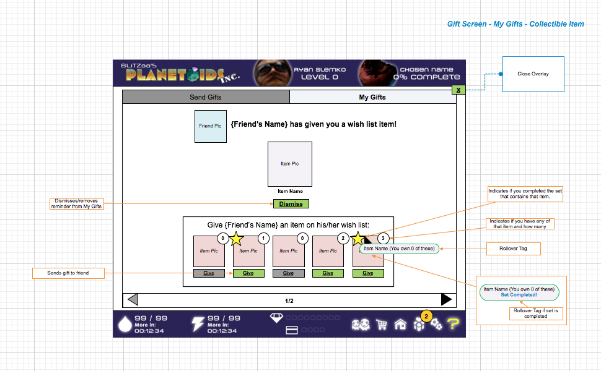Click the star beside the count 3 badge
The height and width of the screenshot is (371, 601).
pos(358,239)
